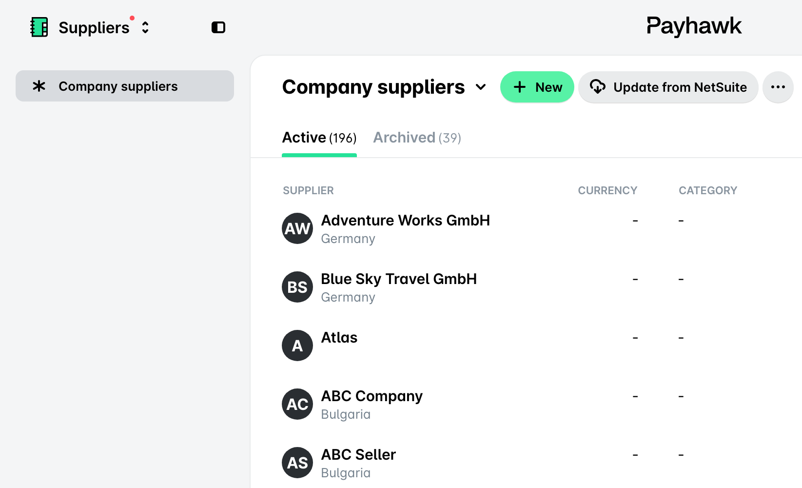Click the BS avatar for Blue Sky Travel

click(297, 287)
